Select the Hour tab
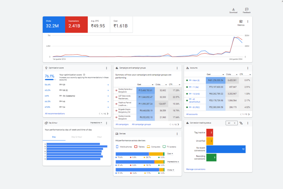The height and width of the screenshot is (189, 283). (99, 137)
